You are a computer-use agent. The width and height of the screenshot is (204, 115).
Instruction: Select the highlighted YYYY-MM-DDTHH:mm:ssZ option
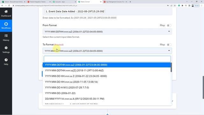pyautogui.click(x=107, y=65)
